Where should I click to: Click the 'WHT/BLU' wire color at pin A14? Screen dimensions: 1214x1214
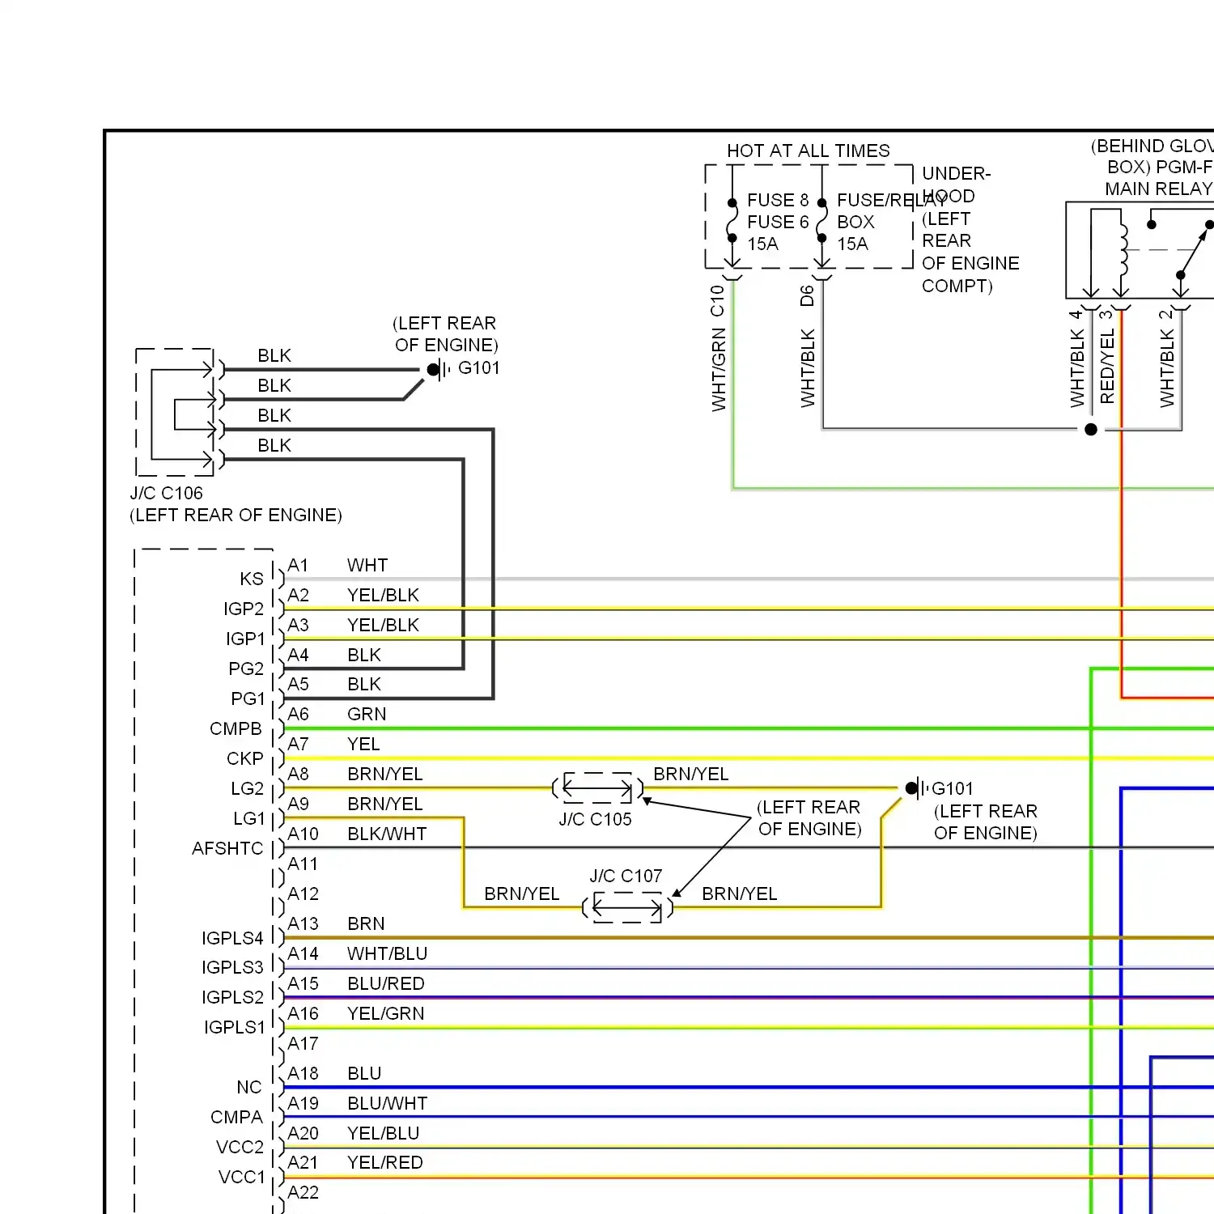tap(387, 954)
